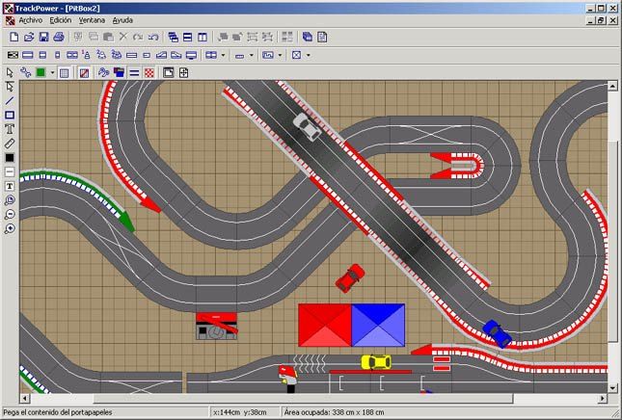Open the Ventana menu
This screenshot has width=622, height=420.
[x=92, y=20]
